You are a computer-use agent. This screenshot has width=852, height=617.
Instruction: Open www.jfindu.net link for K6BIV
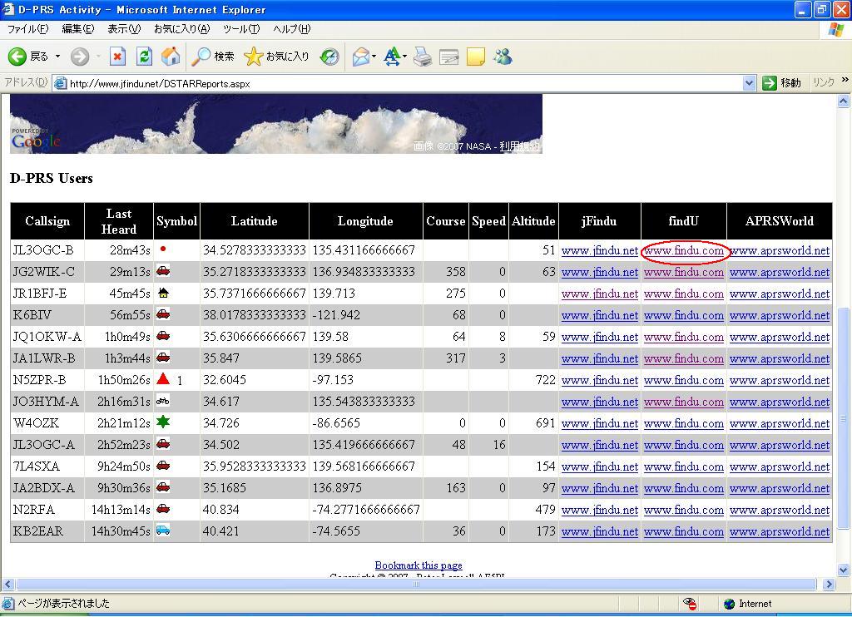tap(599, 315)
